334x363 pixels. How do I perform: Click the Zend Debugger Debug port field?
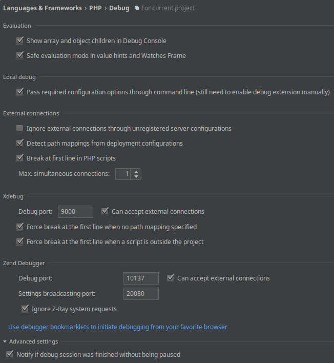click(x=141, y=278)
